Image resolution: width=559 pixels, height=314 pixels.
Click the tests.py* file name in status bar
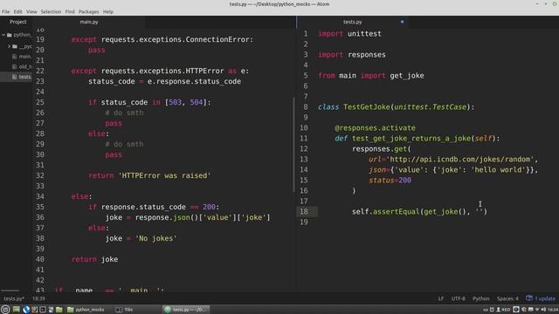(x=14, y=298)
